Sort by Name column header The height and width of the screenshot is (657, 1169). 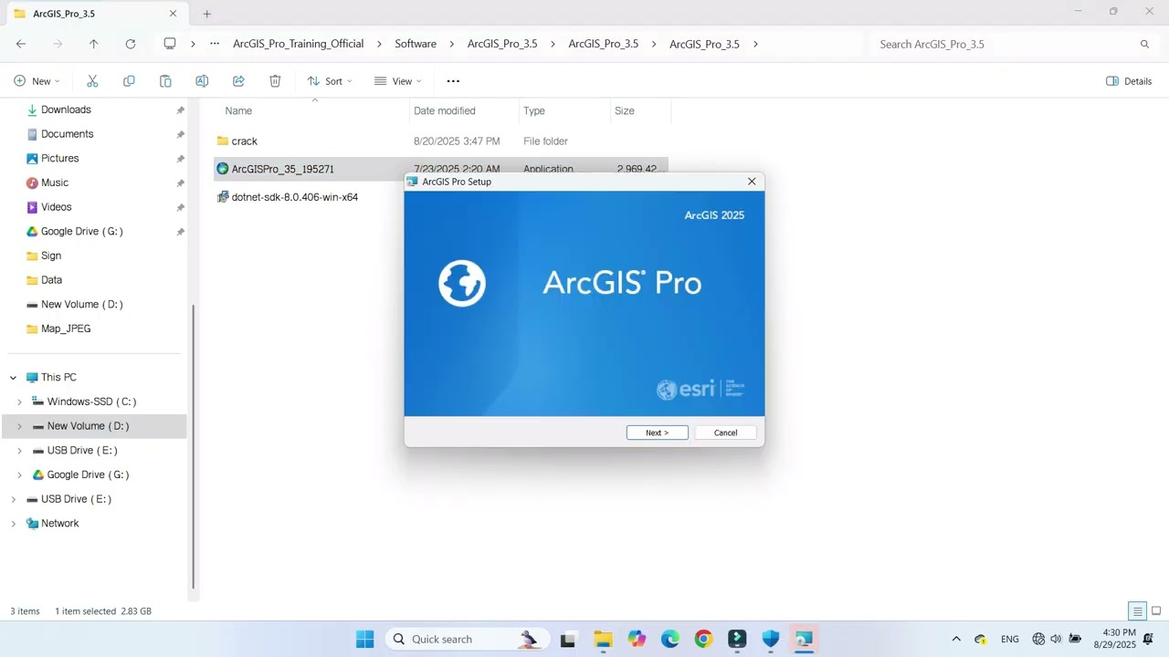pos(238,110)
